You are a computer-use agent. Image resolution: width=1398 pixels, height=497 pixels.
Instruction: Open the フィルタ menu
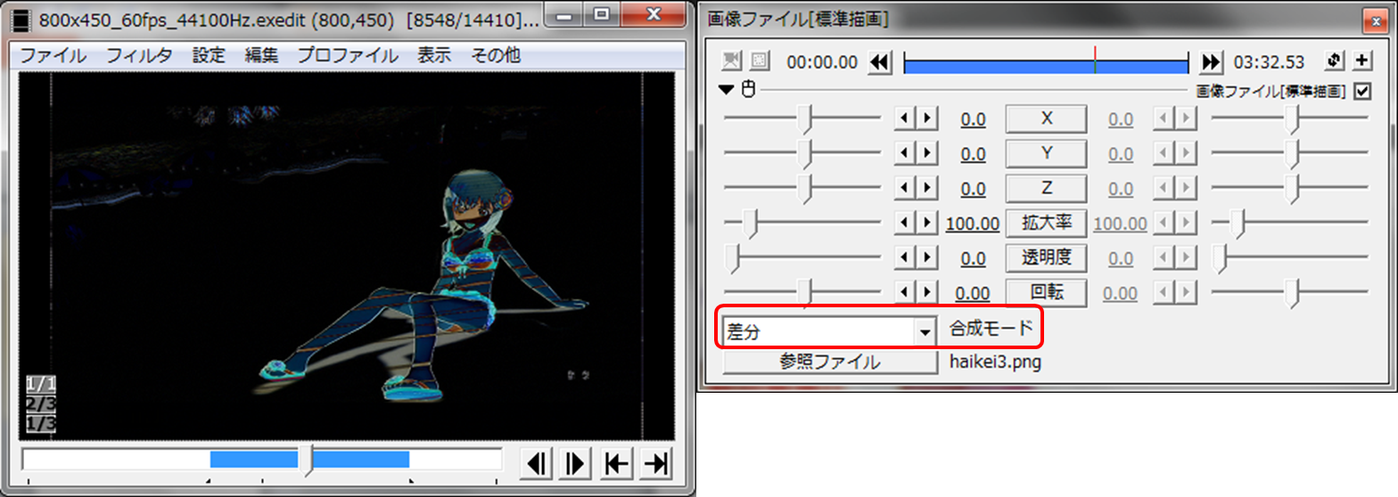[139, 55]
